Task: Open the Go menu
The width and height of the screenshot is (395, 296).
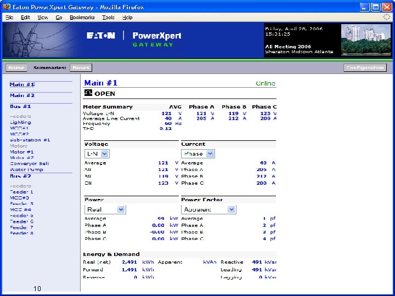Action: click(x=59, y=18)
